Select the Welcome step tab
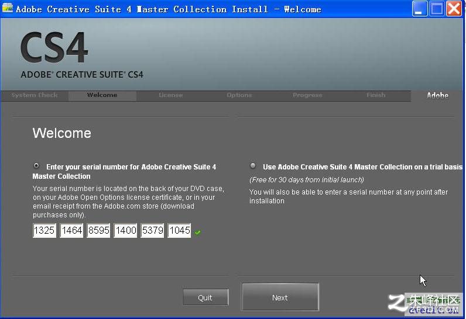466x319 pixels. coord(102,95)
